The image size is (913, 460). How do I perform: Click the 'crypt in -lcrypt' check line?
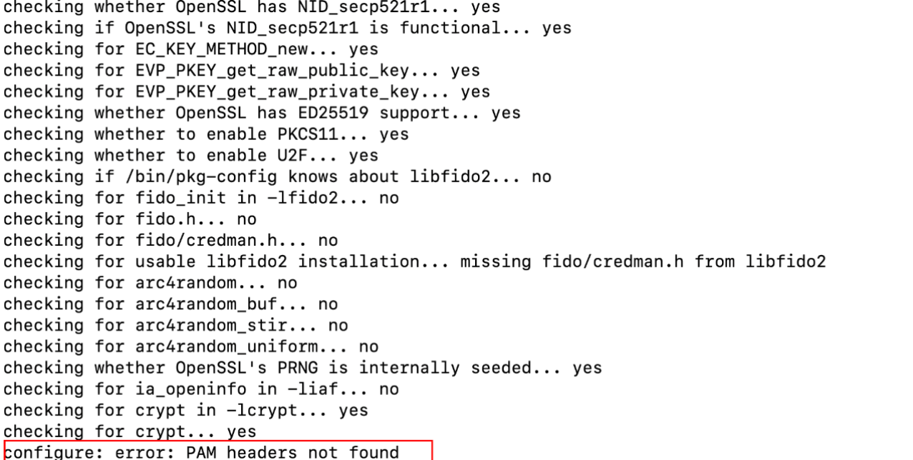(x=186, y=410)
